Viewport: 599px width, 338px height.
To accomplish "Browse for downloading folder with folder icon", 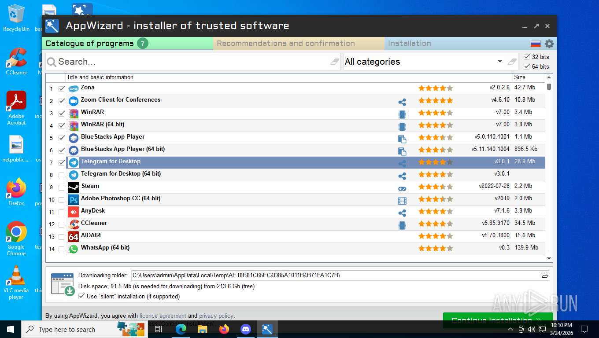I will click(x=545, y=275).
